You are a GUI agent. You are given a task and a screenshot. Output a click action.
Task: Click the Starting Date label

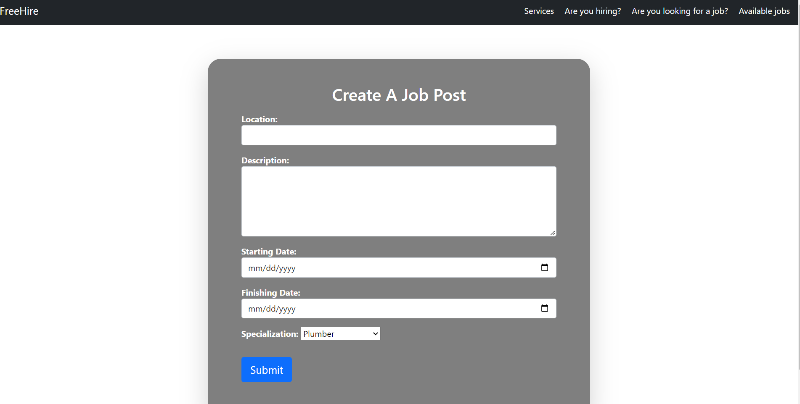pyautogui.click(x=269, y=251)
